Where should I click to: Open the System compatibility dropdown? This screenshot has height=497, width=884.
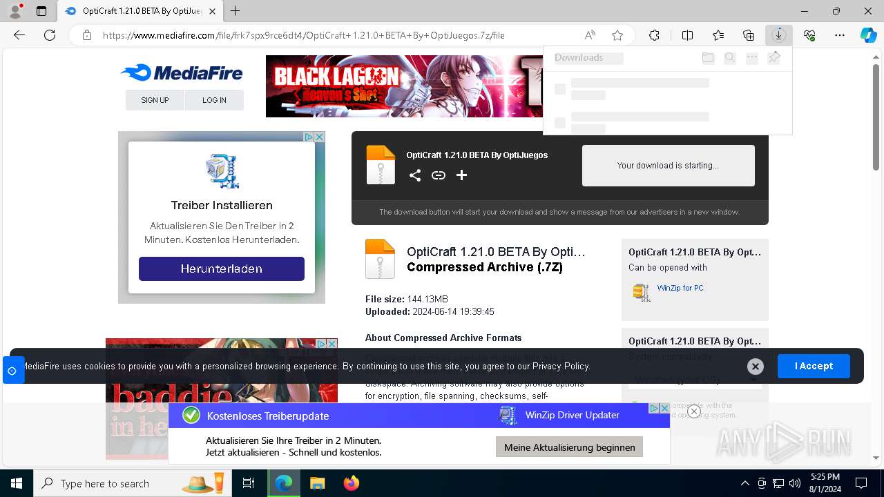coord(695,380)
